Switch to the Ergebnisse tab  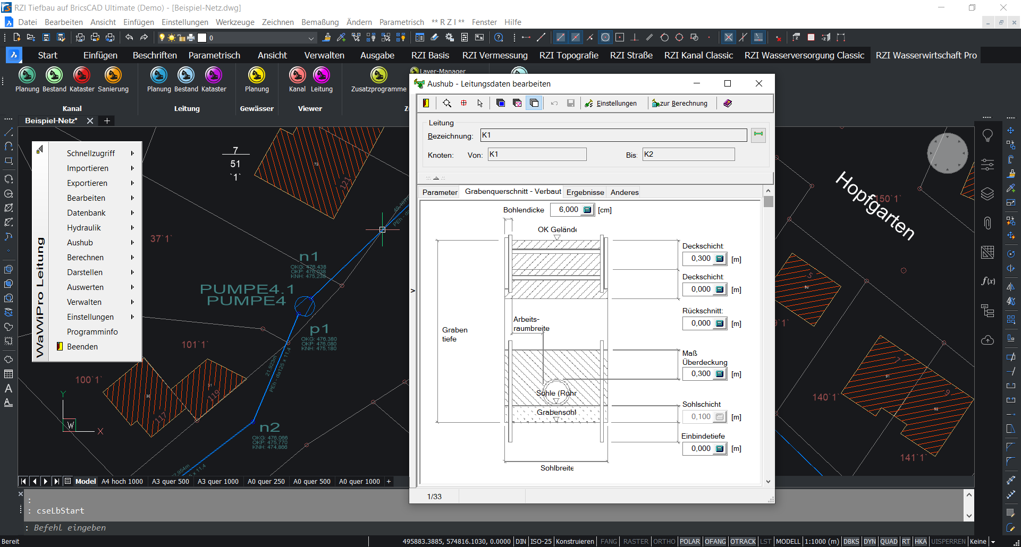pyautogui.click(x=585, y=192)
